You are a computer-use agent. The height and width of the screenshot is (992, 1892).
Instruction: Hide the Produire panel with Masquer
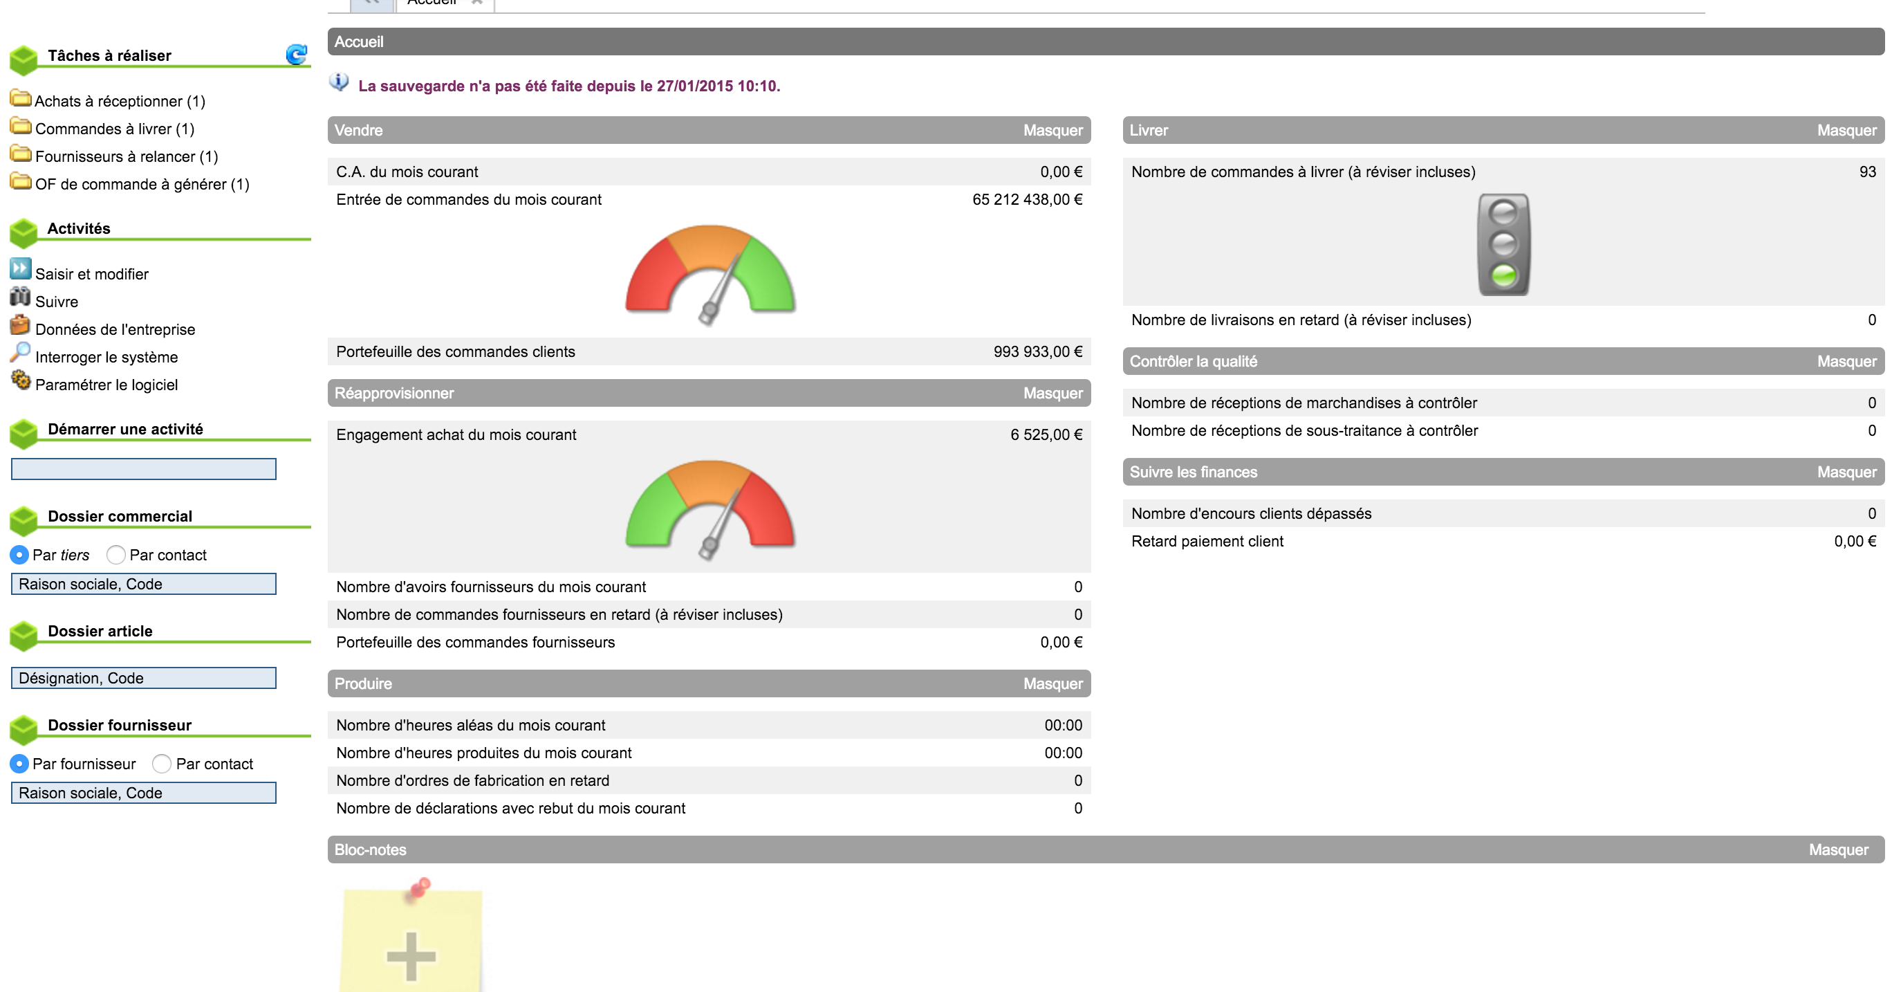[x=1053, y=683]
